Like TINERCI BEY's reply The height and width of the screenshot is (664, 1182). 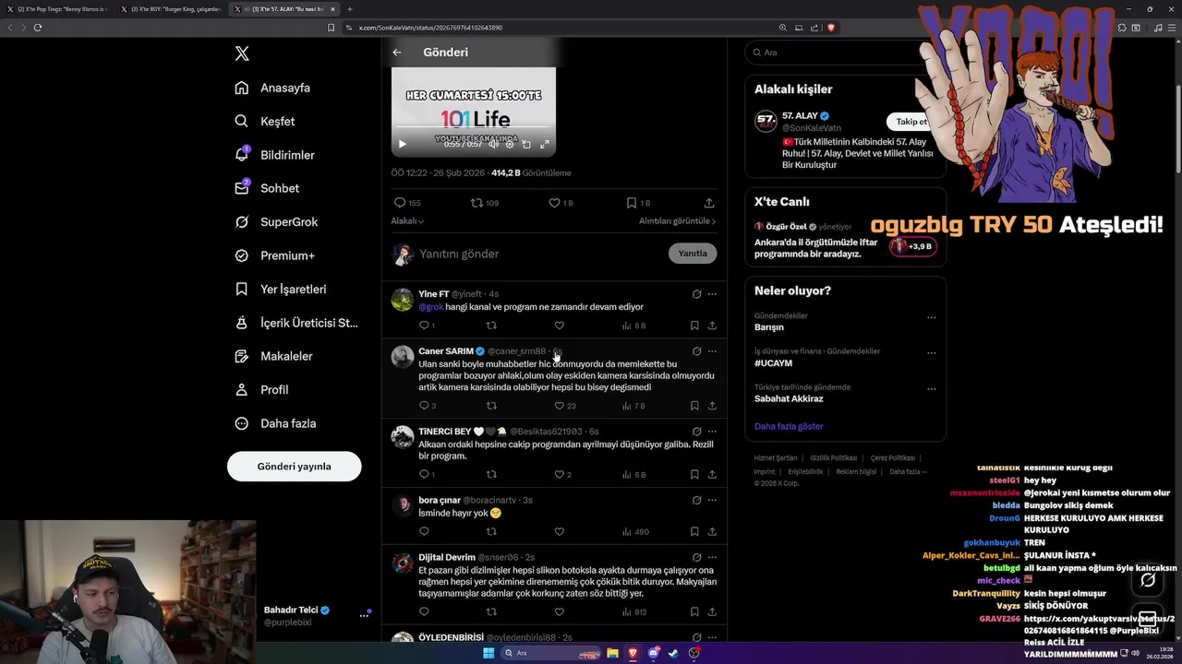coord(562,475)
